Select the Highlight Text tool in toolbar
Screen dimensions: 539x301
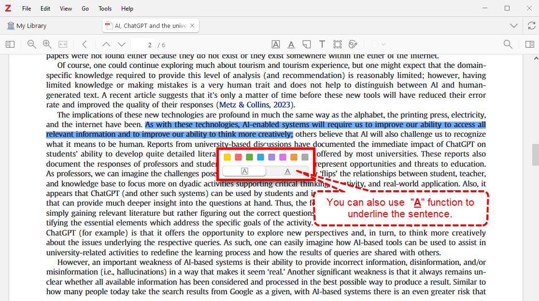coord(276,44)
